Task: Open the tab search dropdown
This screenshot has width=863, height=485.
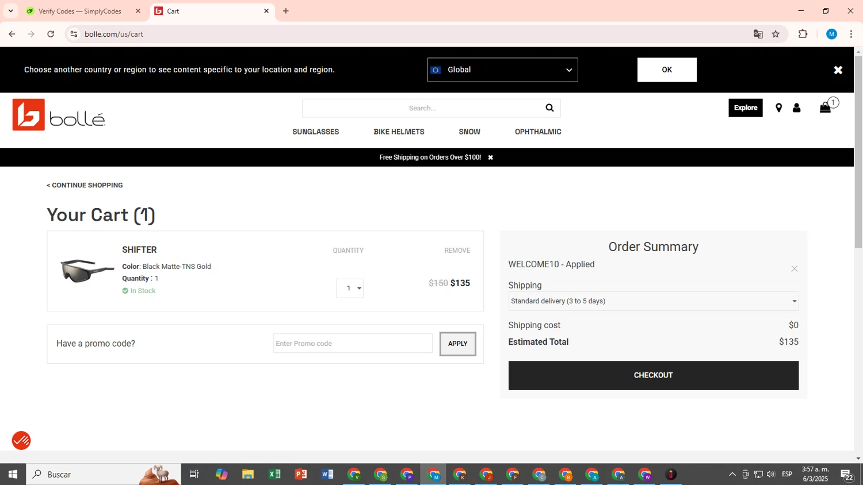Action: [x=10, y=11]
